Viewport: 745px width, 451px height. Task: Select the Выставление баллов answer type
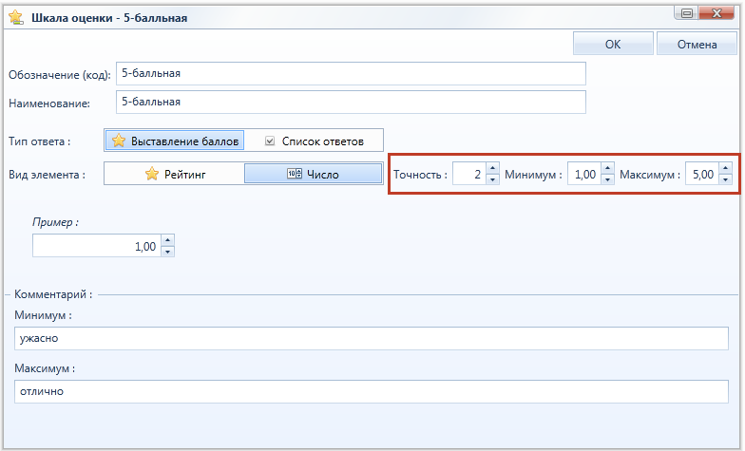tap(175, 141)
